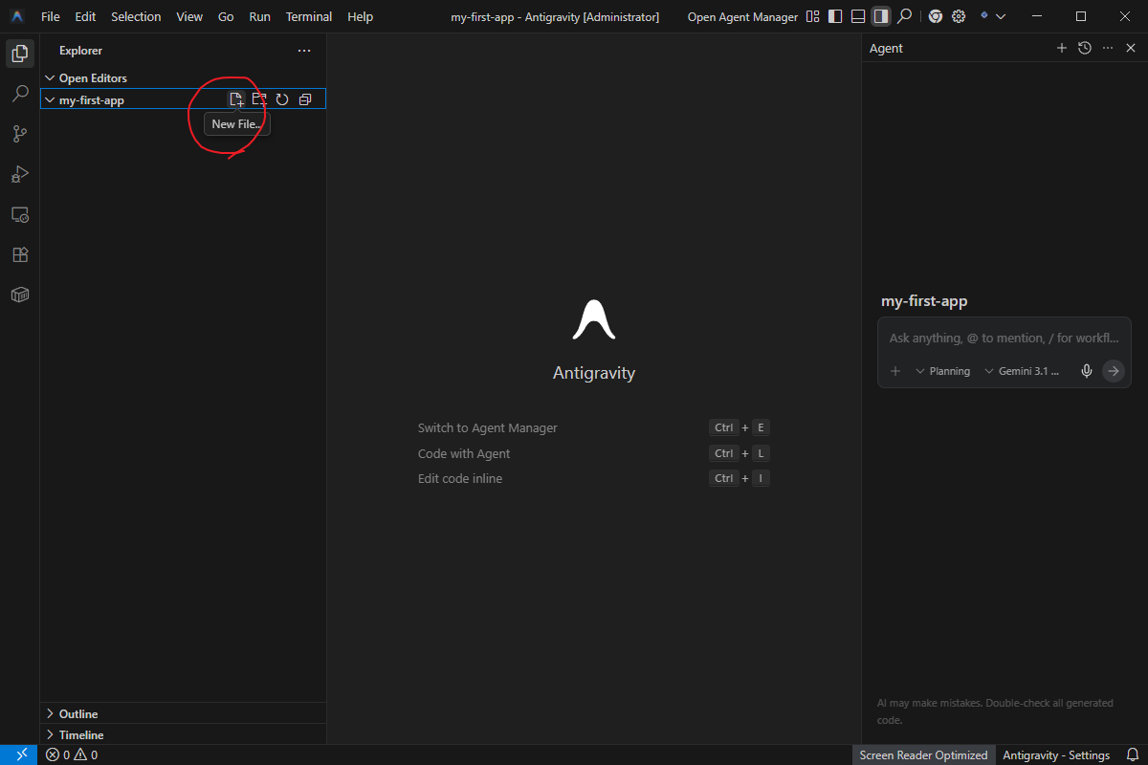Open the Help menu

(361, 16)
